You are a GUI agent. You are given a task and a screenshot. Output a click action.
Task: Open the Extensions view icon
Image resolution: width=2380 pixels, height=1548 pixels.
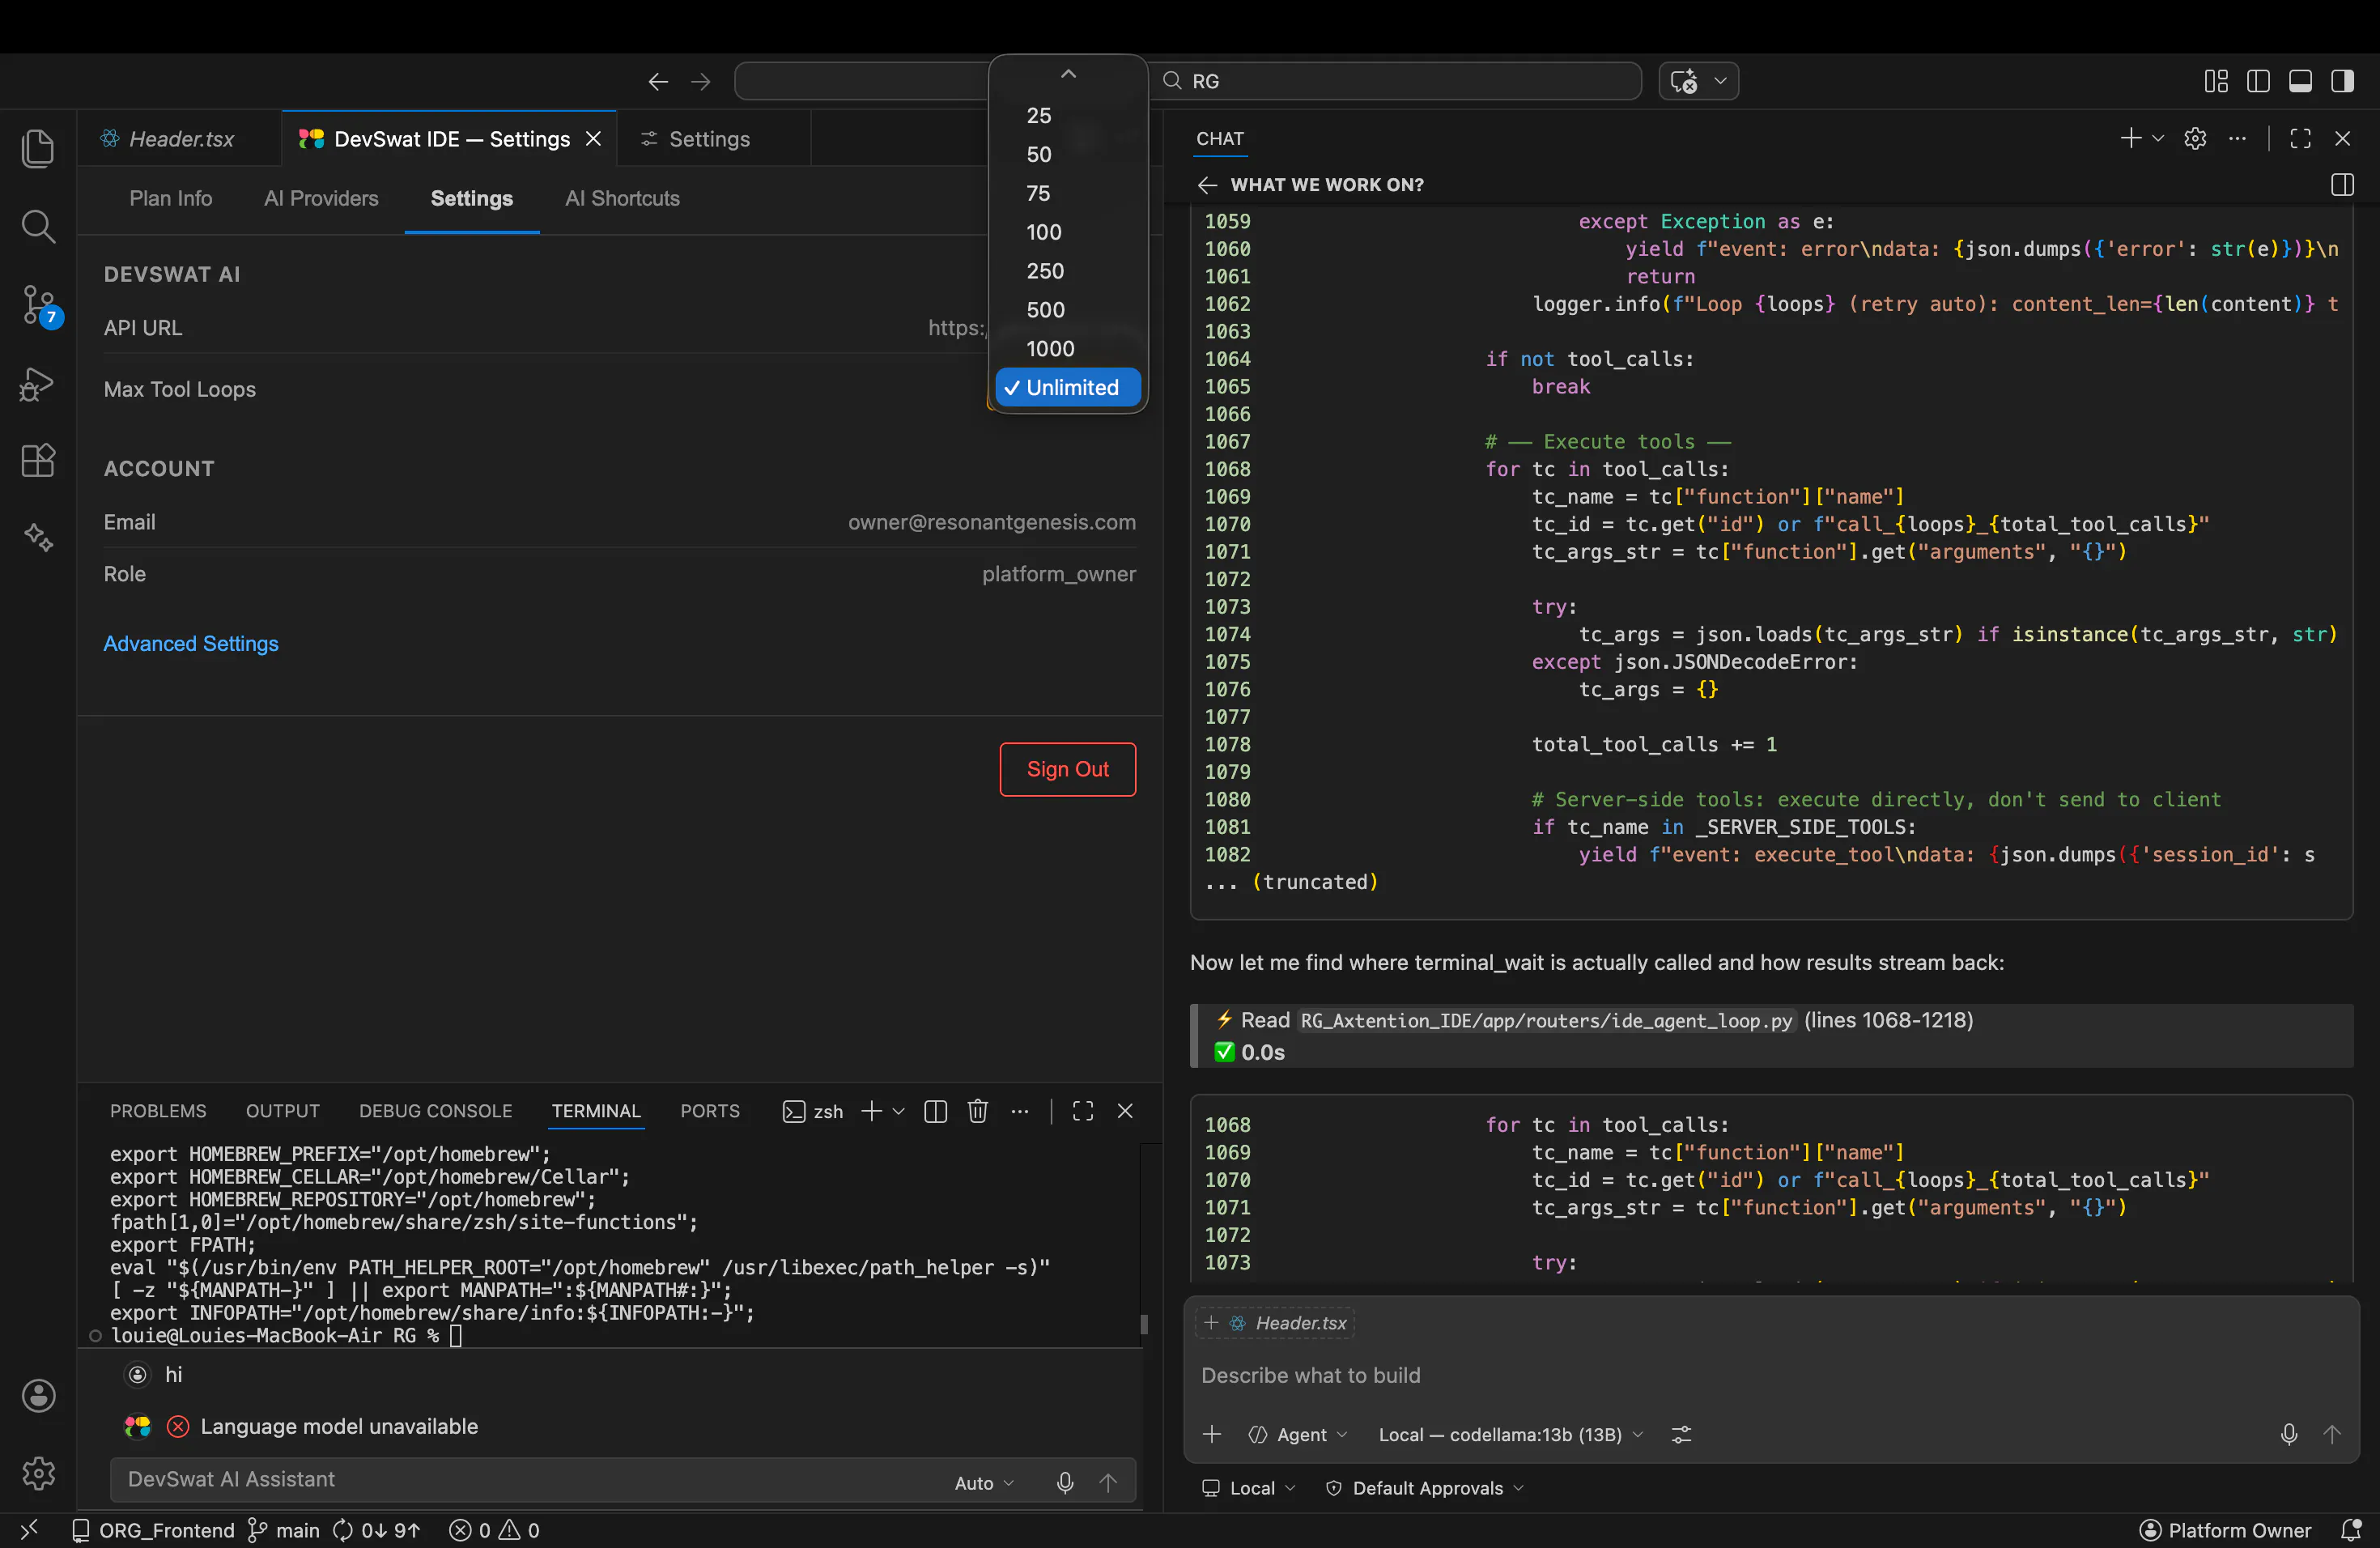pos(38,460)
